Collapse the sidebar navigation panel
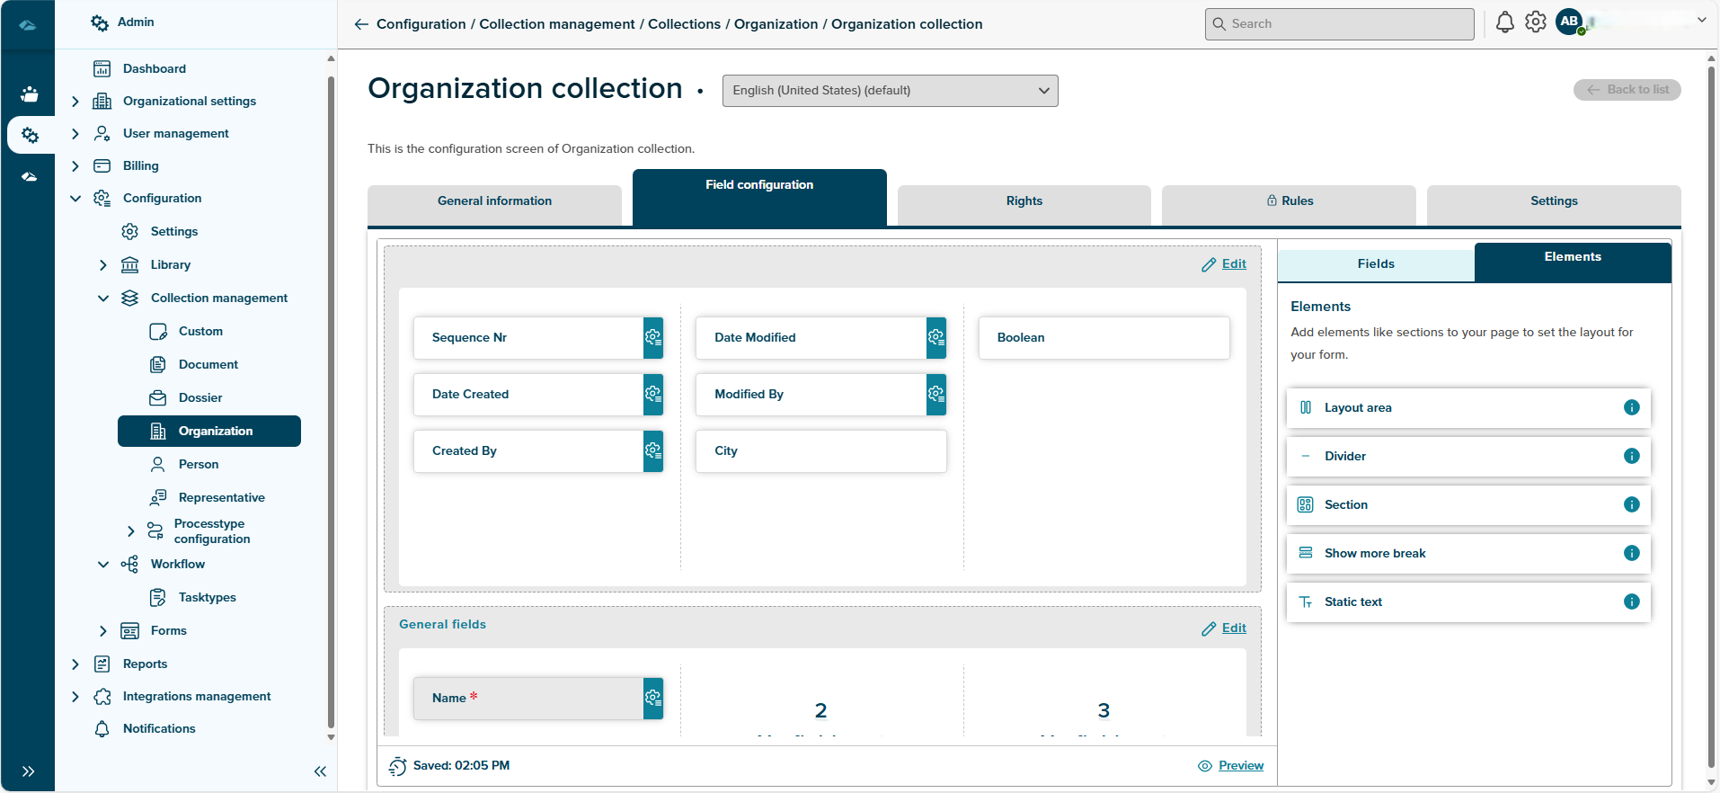Viewport: 1720px width, 793px height. [x=320, y=771]
